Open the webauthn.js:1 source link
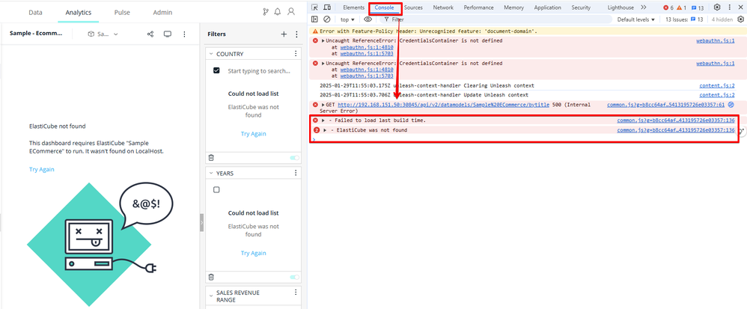 716,41
